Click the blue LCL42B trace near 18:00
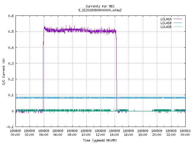Screen dimensions: 191x143 coord(143,98)
